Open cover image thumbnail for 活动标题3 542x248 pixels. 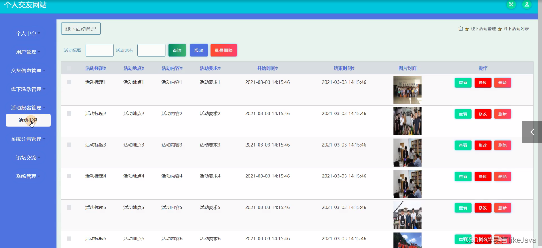pos(407,153)
